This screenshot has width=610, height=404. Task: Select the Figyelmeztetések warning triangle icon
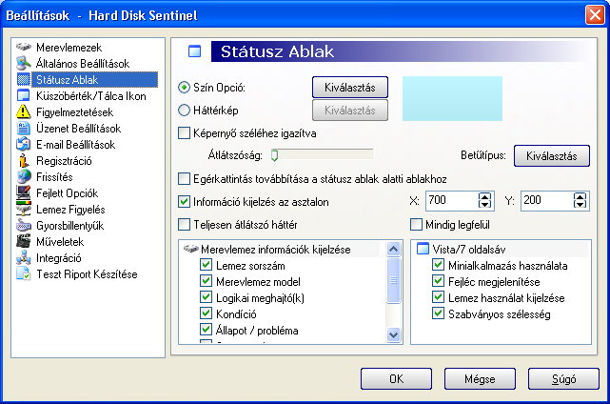point(24,111)
